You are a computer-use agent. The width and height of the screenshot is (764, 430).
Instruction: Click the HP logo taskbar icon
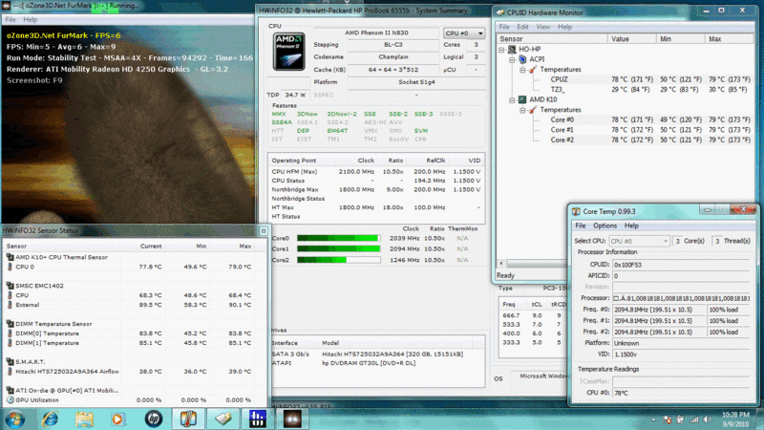point(153,418)
